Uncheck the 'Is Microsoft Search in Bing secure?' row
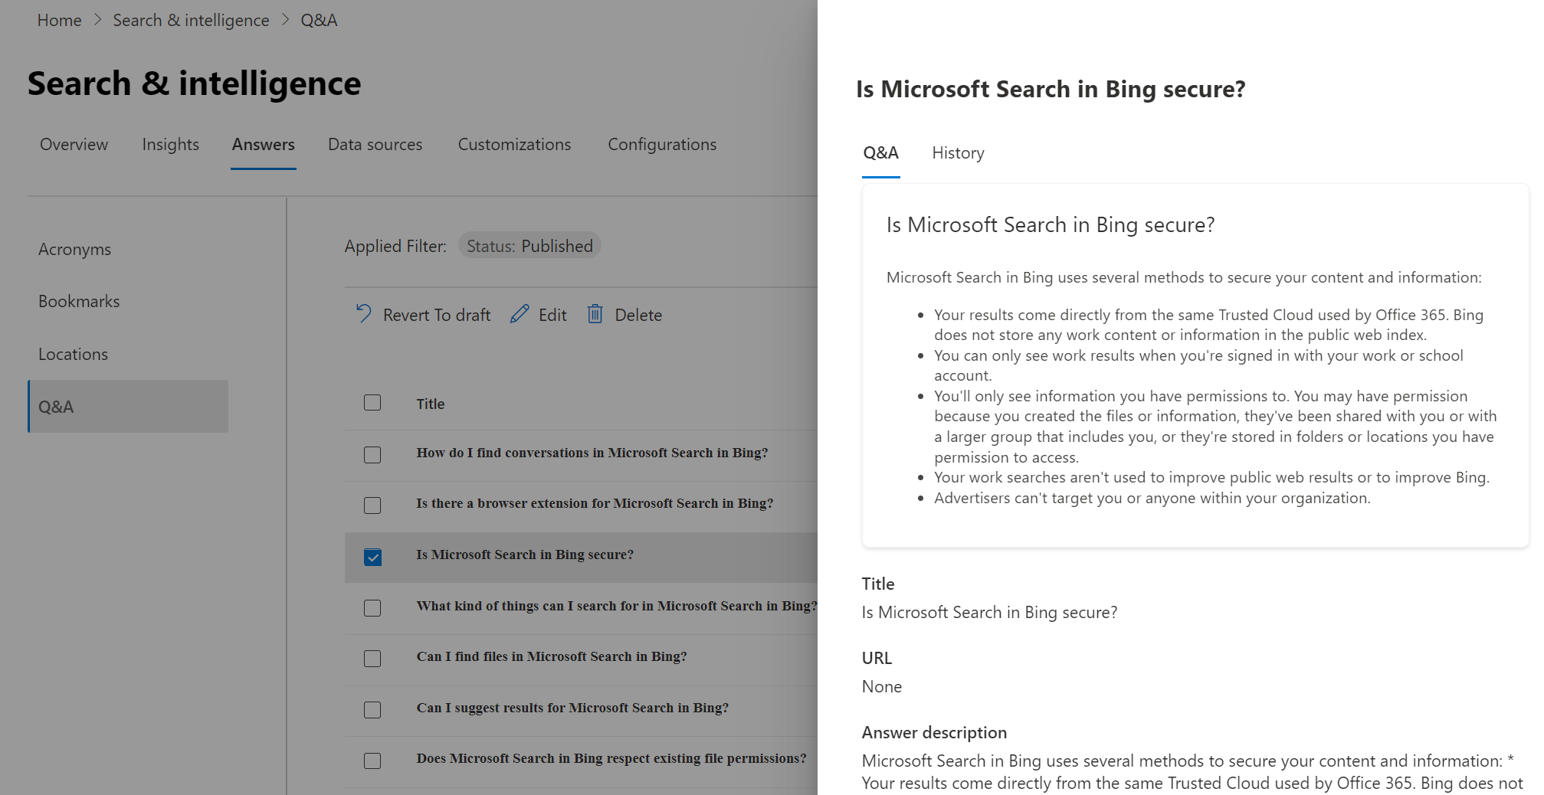Image resolution: width=1544 pixels, height=795 pixels. pyautogui.click(x=372, y=557)
